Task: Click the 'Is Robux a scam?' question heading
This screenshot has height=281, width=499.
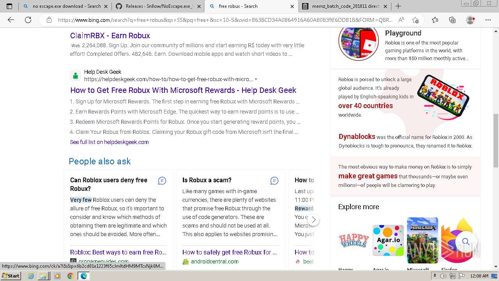Action: point(207,180)
